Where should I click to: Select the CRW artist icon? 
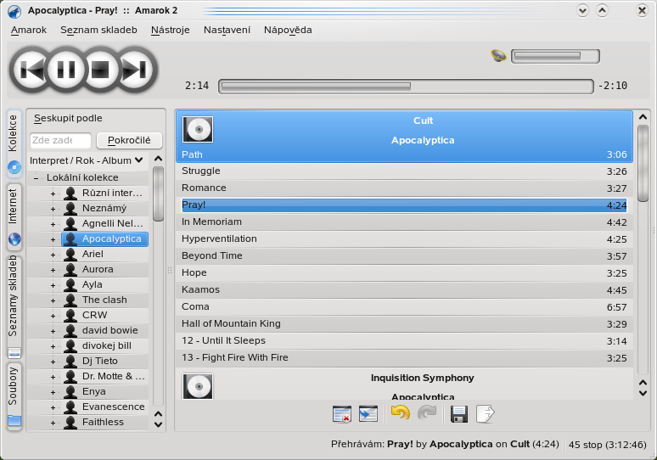click(x=70, y=315)
